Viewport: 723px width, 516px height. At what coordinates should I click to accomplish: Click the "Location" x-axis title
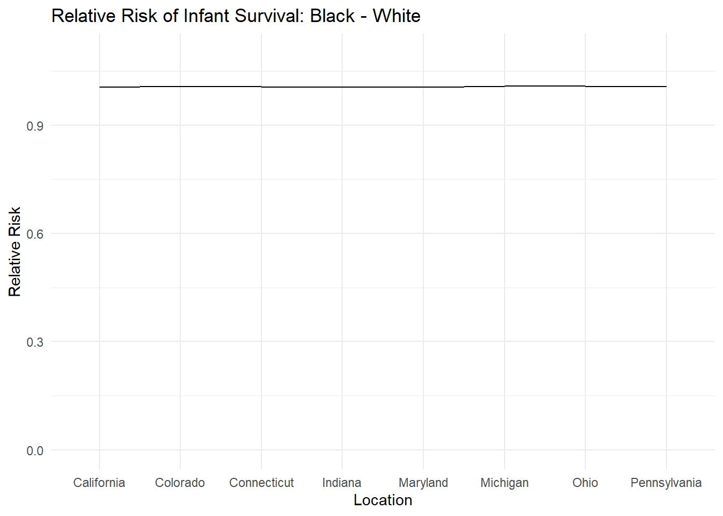point(382,500)
